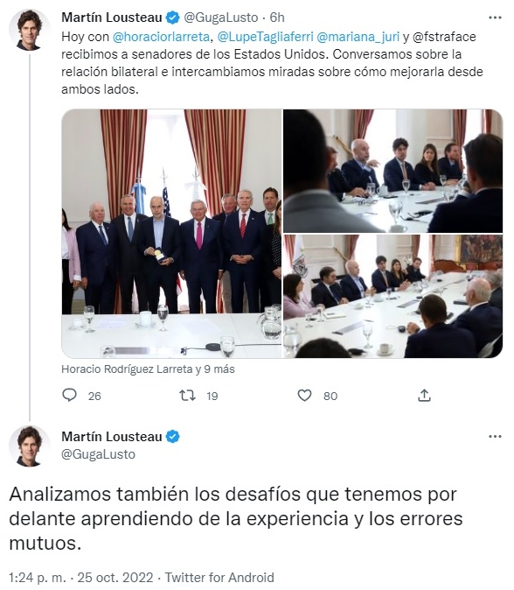Image resolution: width=514 pixels, height=590 pixels.
Task: Open the group photo with flags
Action: point(171,234)
